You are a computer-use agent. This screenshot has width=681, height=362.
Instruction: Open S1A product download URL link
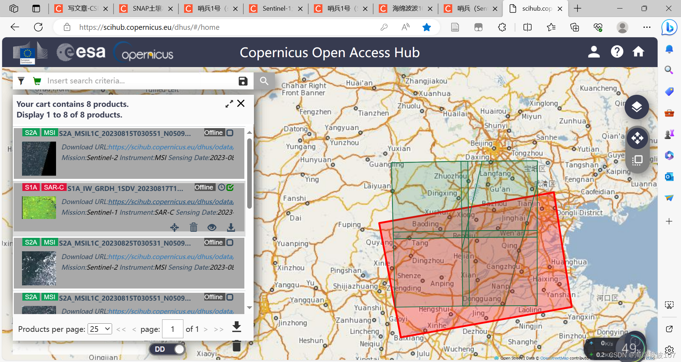pos(171,202)
